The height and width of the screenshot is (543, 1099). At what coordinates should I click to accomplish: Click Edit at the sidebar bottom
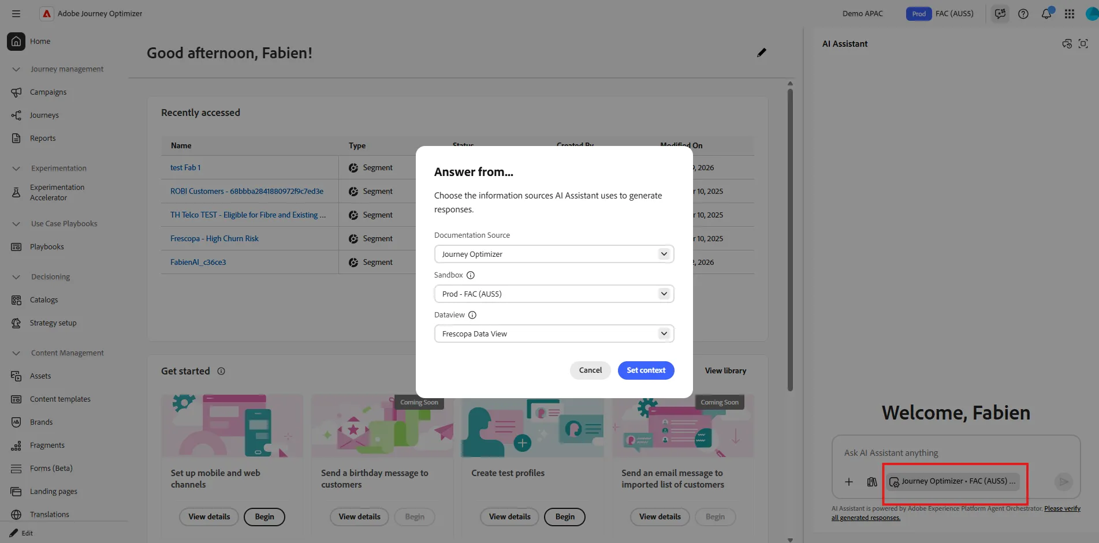(x=21, y=533)
